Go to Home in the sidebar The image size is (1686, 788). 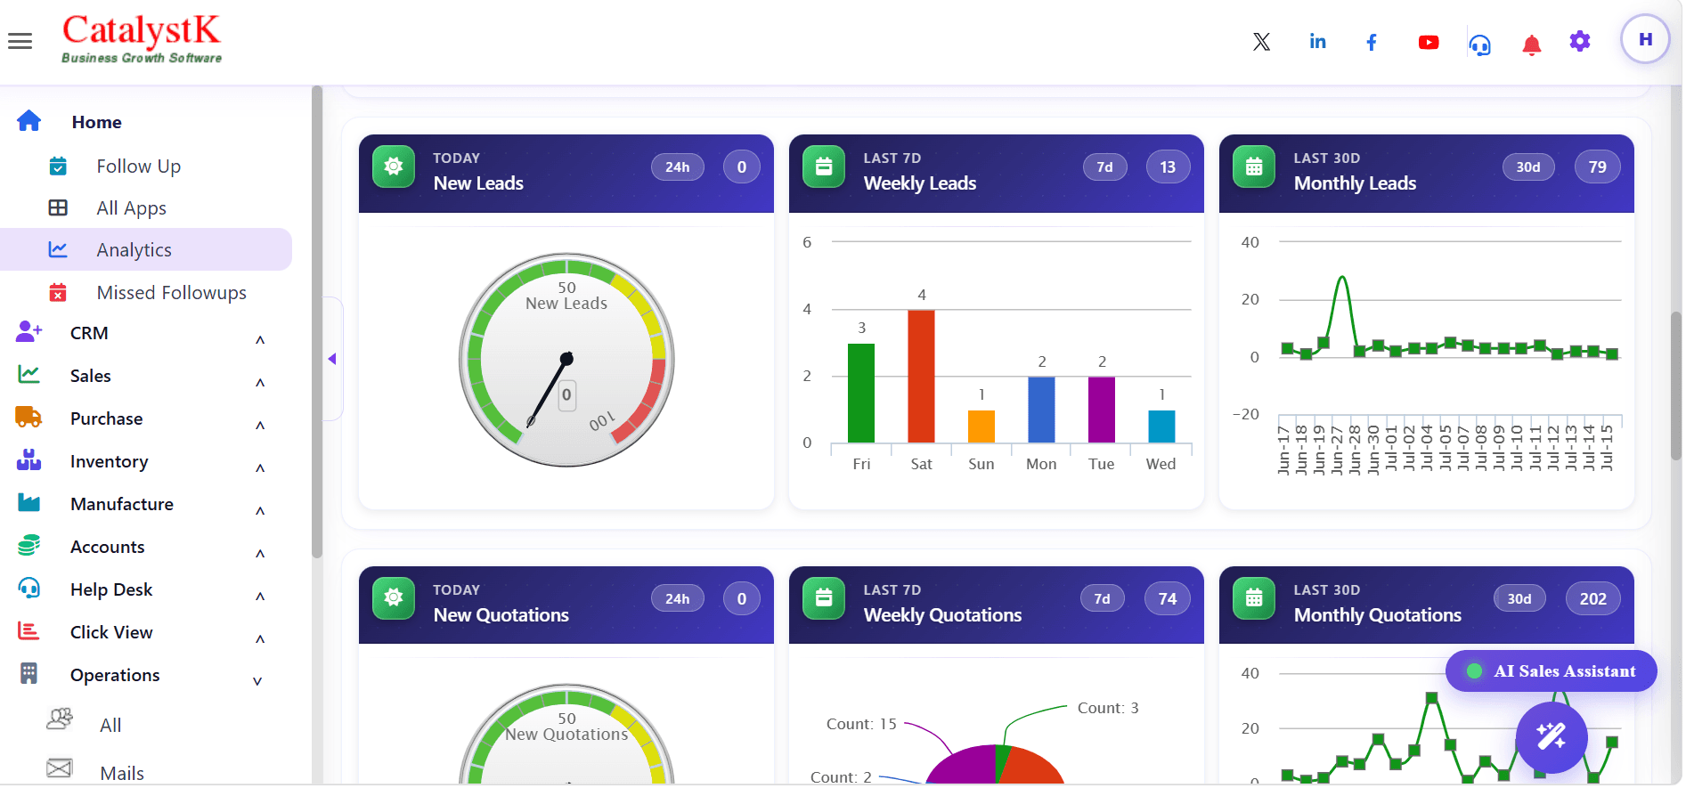(96, 122)
